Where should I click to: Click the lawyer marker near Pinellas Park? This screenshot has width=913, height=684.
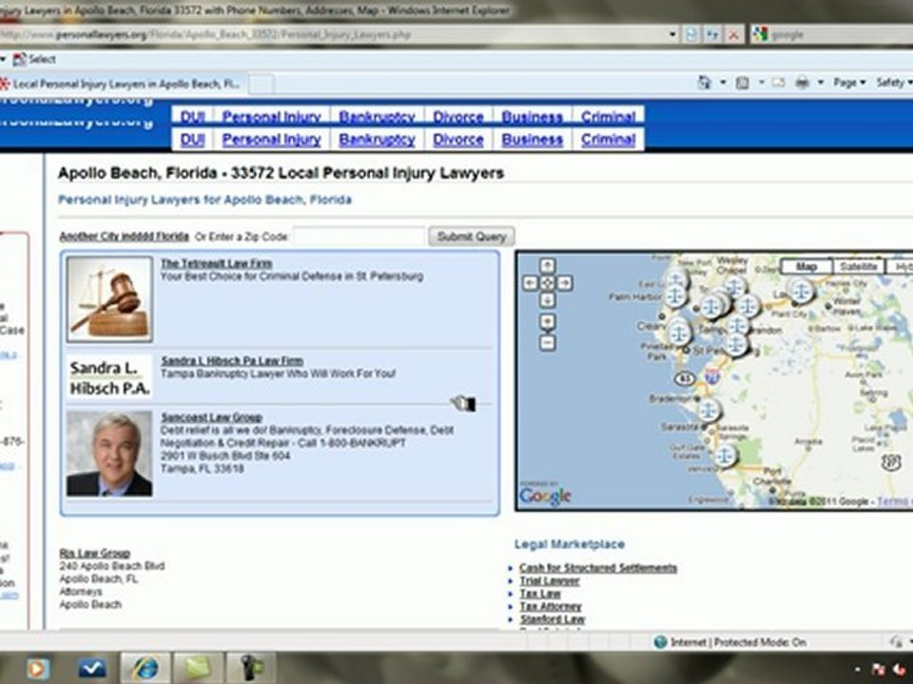[x=678, y=334]
